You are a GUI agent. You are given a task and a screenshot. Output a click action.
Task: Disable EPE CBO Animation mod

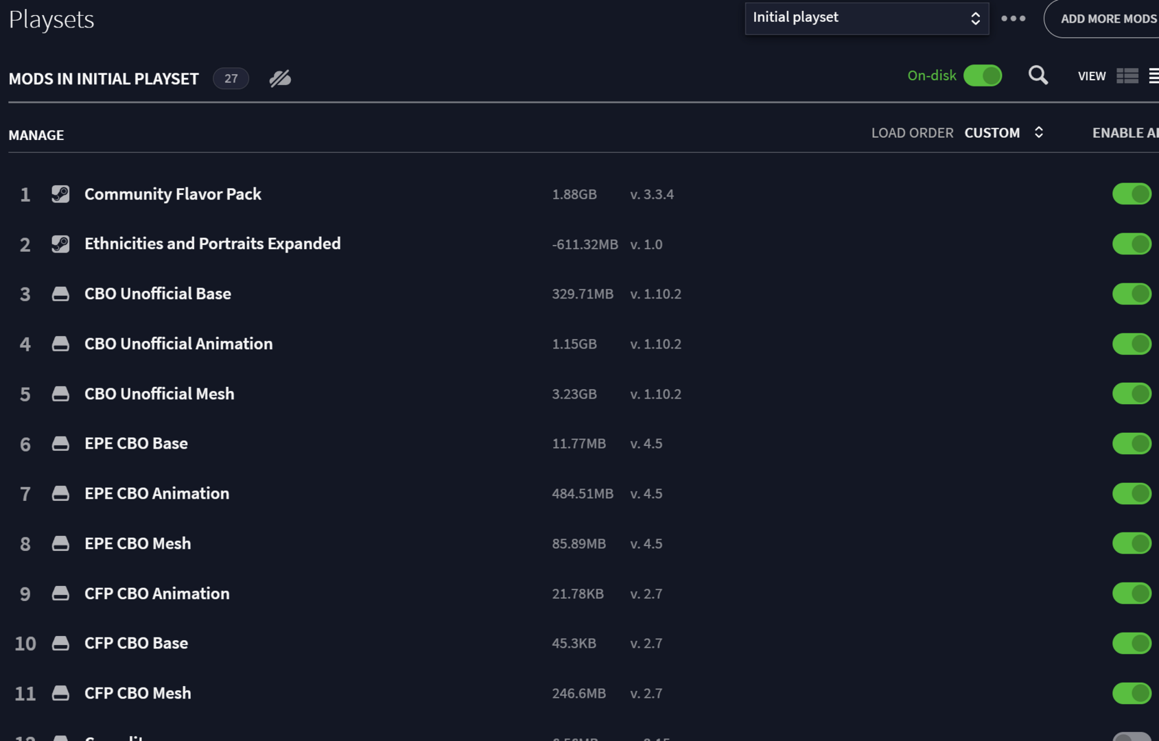[x=1132, y=493]
